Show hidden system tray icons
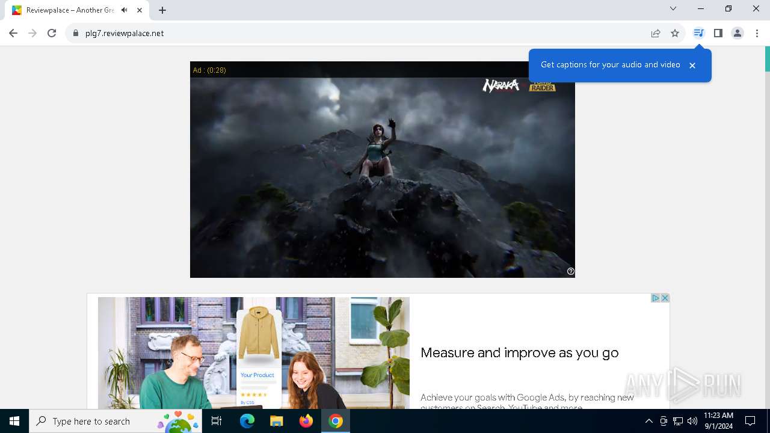Image resolution: width=770 pixels, height=433 pixels. 648,421
